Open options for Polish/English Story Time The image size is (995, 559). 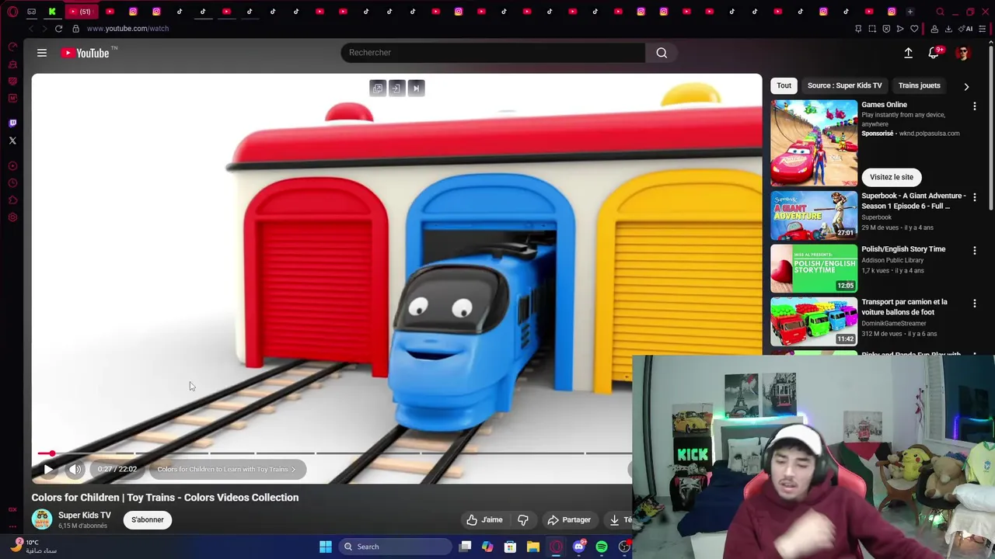coord(975,250)
